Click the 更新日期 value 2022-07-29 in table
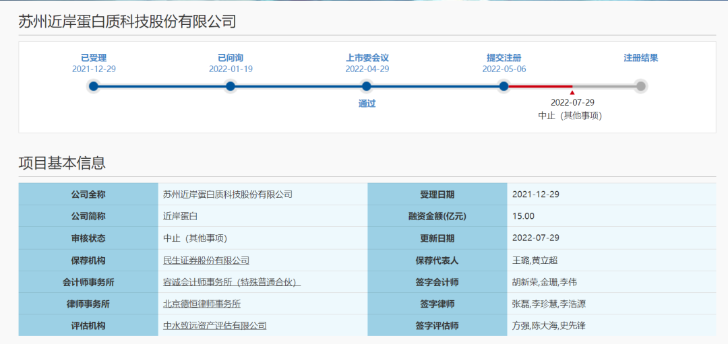This screenshot has height=344, width=728. [536, 238]
